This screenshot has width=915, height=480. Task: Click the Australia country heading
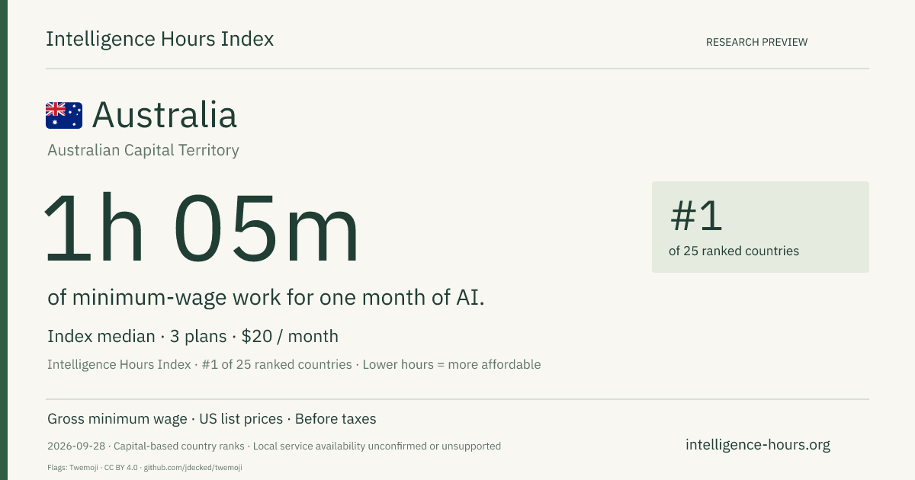(165, 115)
